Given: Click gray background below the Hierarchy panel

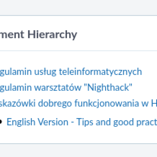Looking at the screenshot, I should (x=78, y=150).
